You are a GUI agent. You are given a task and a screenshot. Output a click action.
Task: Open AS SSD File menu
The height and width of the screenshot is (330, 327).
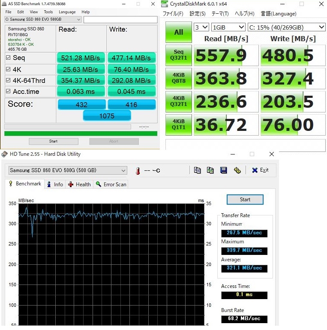click(x=9, y=12)
